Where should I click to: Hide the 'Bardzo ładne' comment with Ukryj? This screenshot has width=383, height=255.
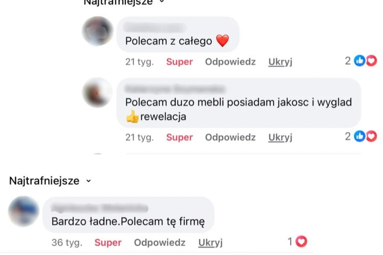[210, 243]
